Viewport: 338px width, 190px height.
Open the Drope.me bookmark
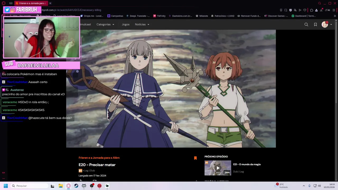click(92, 16)
